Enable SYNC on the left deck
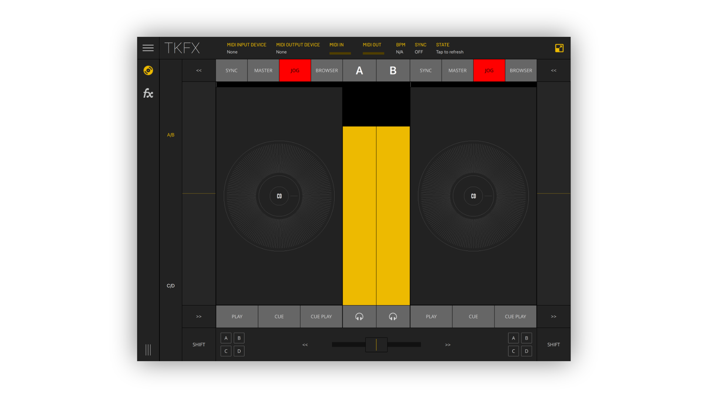This screenshot has height=398, width=709. pos(231,70)
